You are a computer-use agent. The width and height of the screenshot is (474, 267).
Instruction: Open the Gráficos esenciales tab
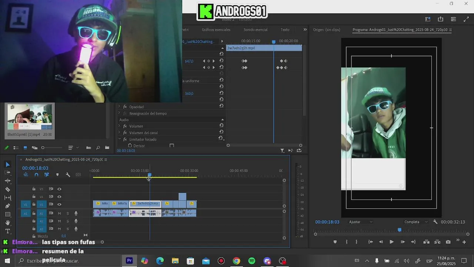(x=216, y=30)
